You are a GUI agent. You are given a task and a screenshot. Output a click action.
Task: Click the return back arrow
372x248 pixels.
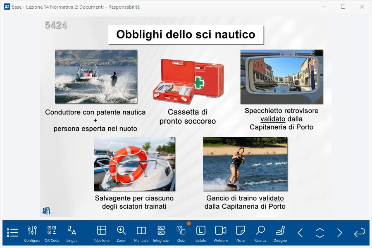pos(360,233)
